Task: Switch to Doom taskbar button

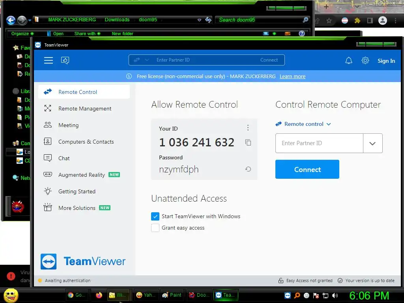Action: point(199,295)
